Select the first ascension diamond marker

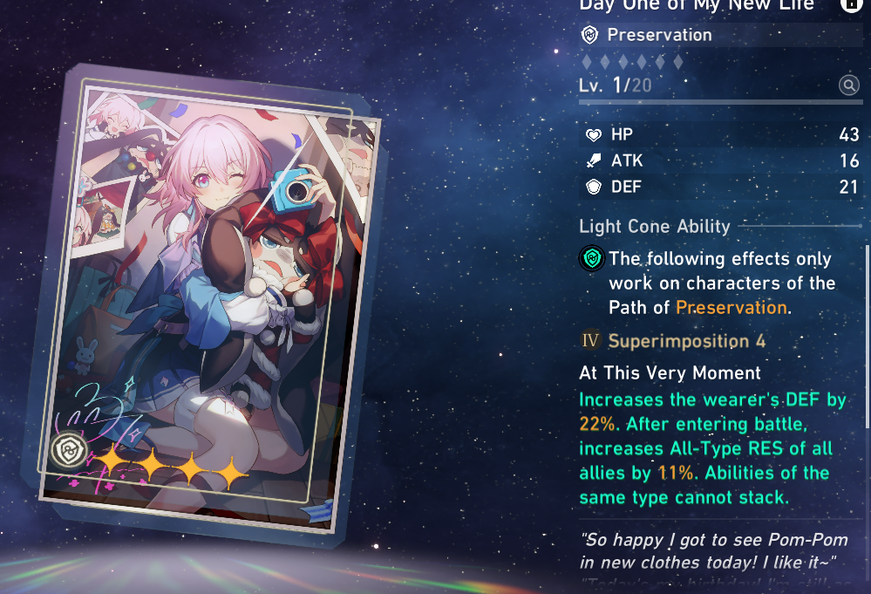pyautogui.click(x=587, y=62)
